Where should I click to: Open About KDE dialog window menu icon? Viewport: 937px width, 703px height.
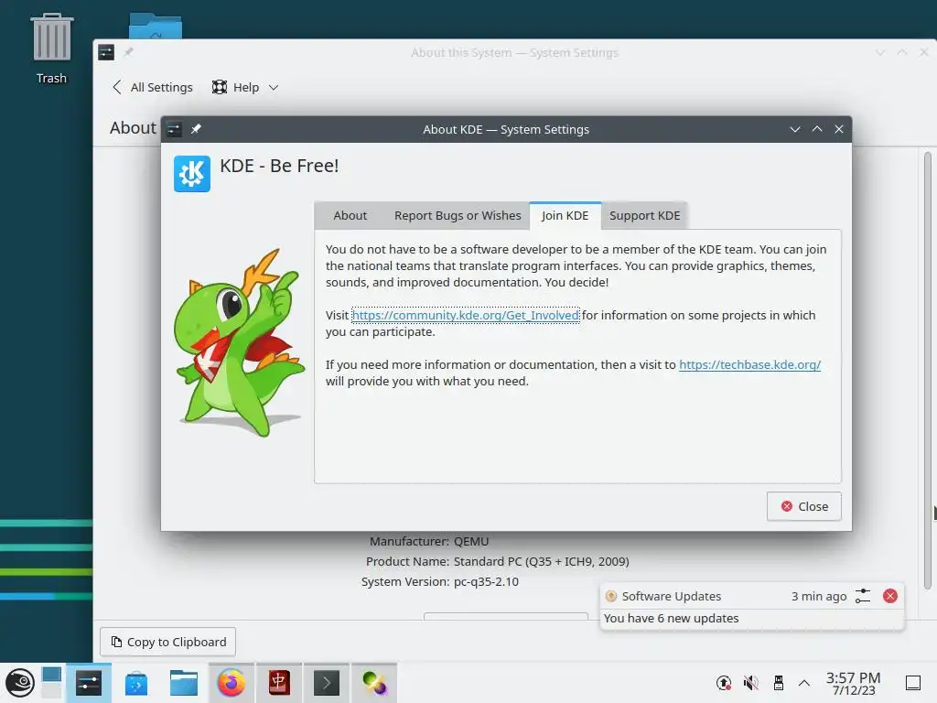[x=174, y=129]
